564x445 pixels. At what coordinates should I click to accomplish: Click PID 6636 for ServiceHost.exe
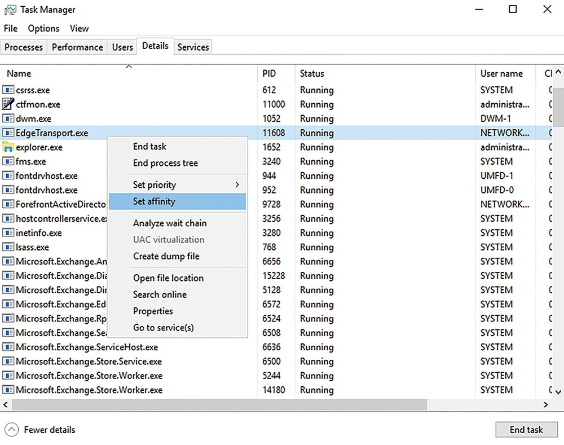tap(271, 347)
